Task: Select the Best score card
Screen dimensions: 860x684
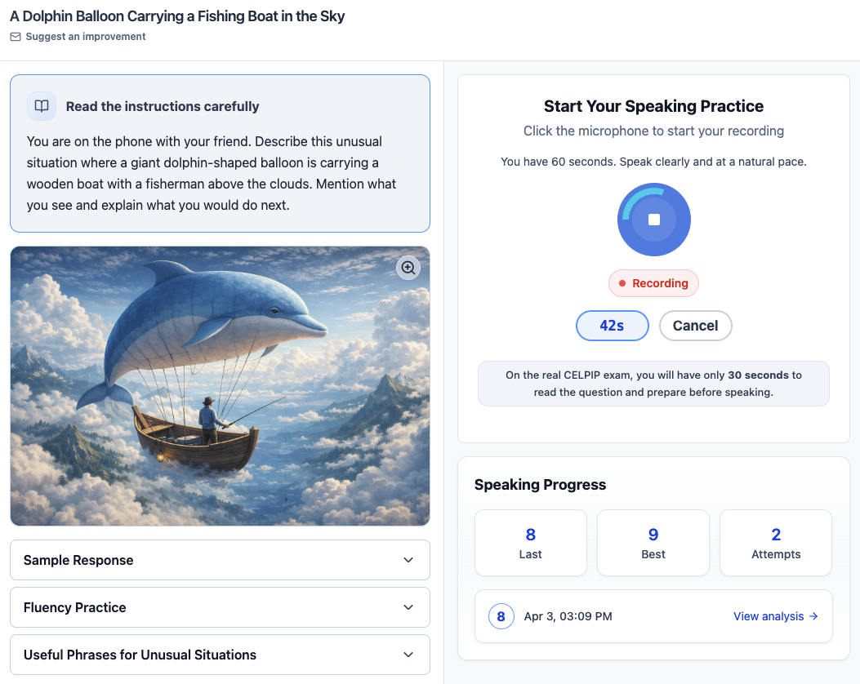Action: [653, 543]
